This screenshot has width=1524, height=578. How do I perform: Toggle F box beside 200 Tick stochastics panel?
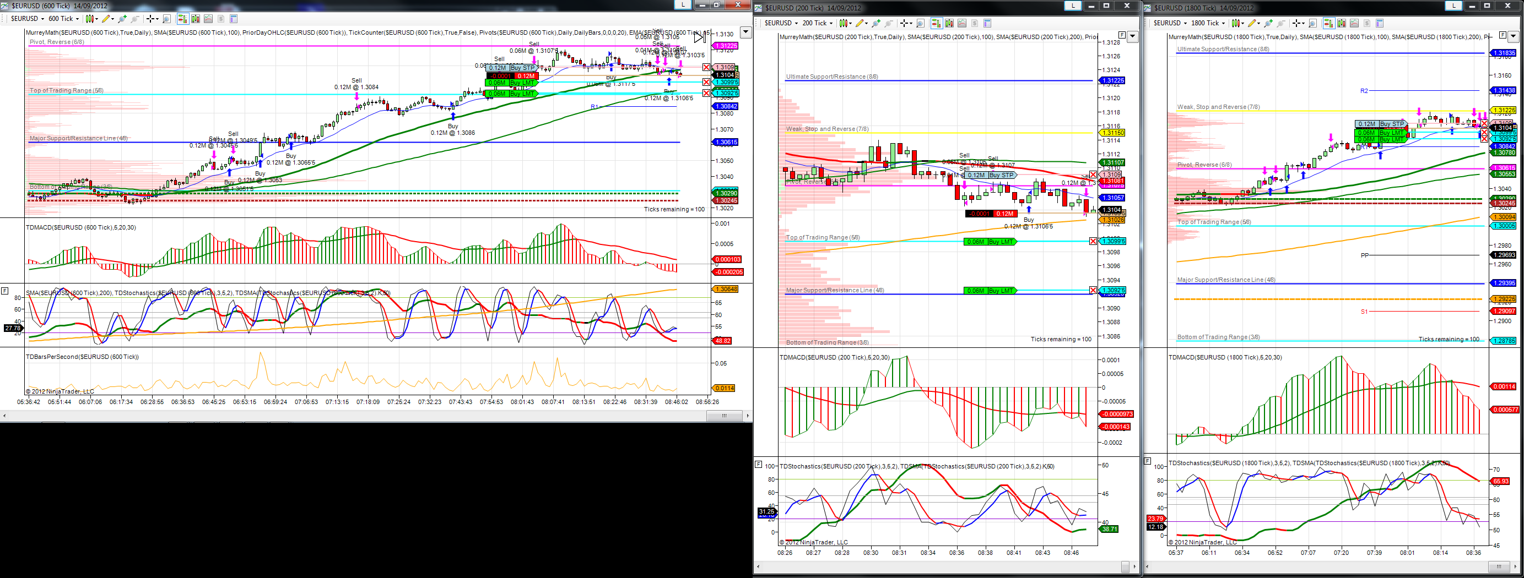click(x=759, y=465)
